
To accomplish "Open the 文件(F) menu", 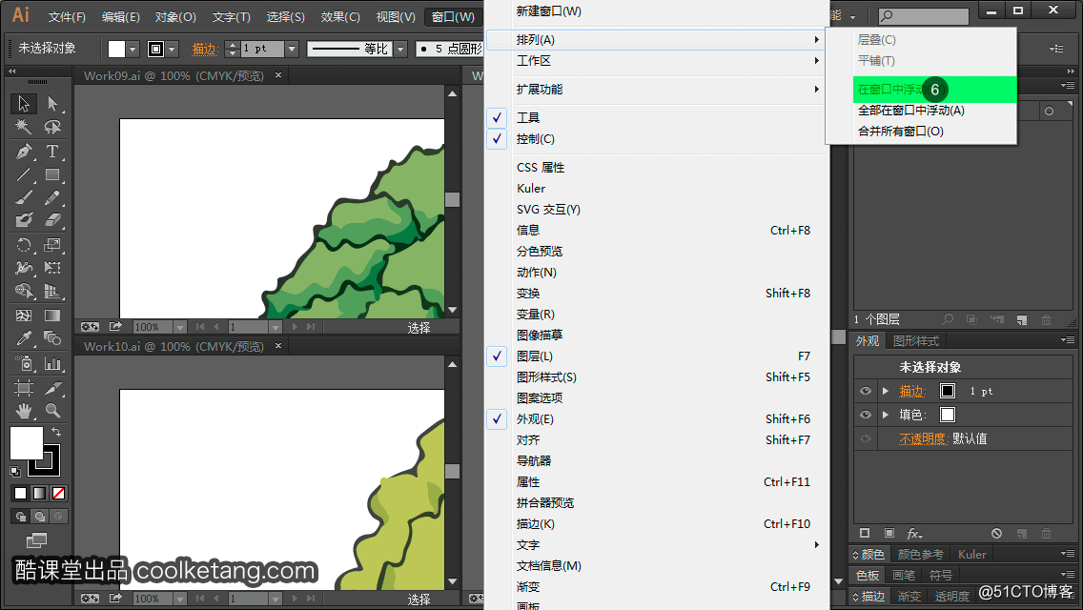I will point(67,16).
